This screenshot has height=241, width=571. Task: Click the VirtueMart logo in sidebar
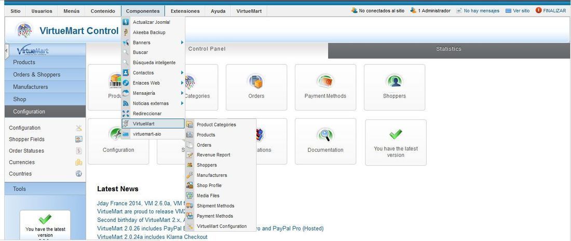[33, 50]
